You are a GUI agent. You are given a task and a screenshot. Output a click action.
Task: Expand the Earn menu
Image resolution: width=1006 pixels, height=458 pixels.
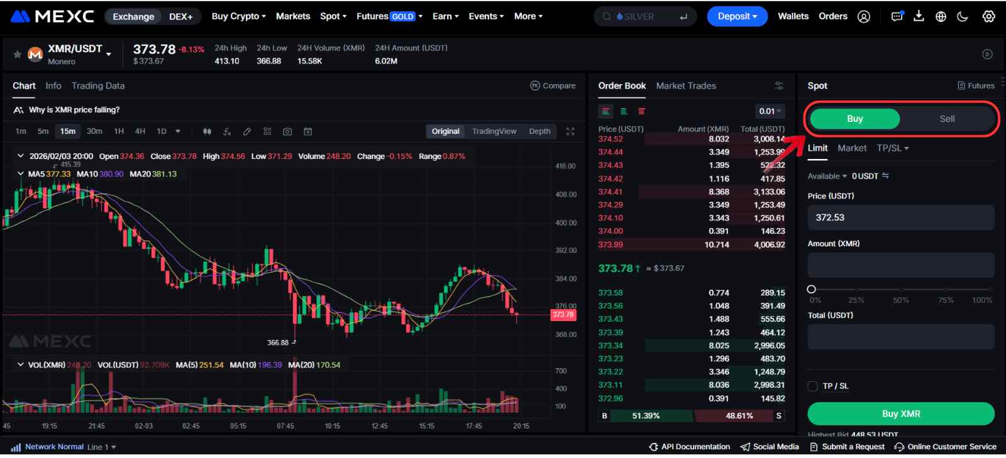pos(446,16)
